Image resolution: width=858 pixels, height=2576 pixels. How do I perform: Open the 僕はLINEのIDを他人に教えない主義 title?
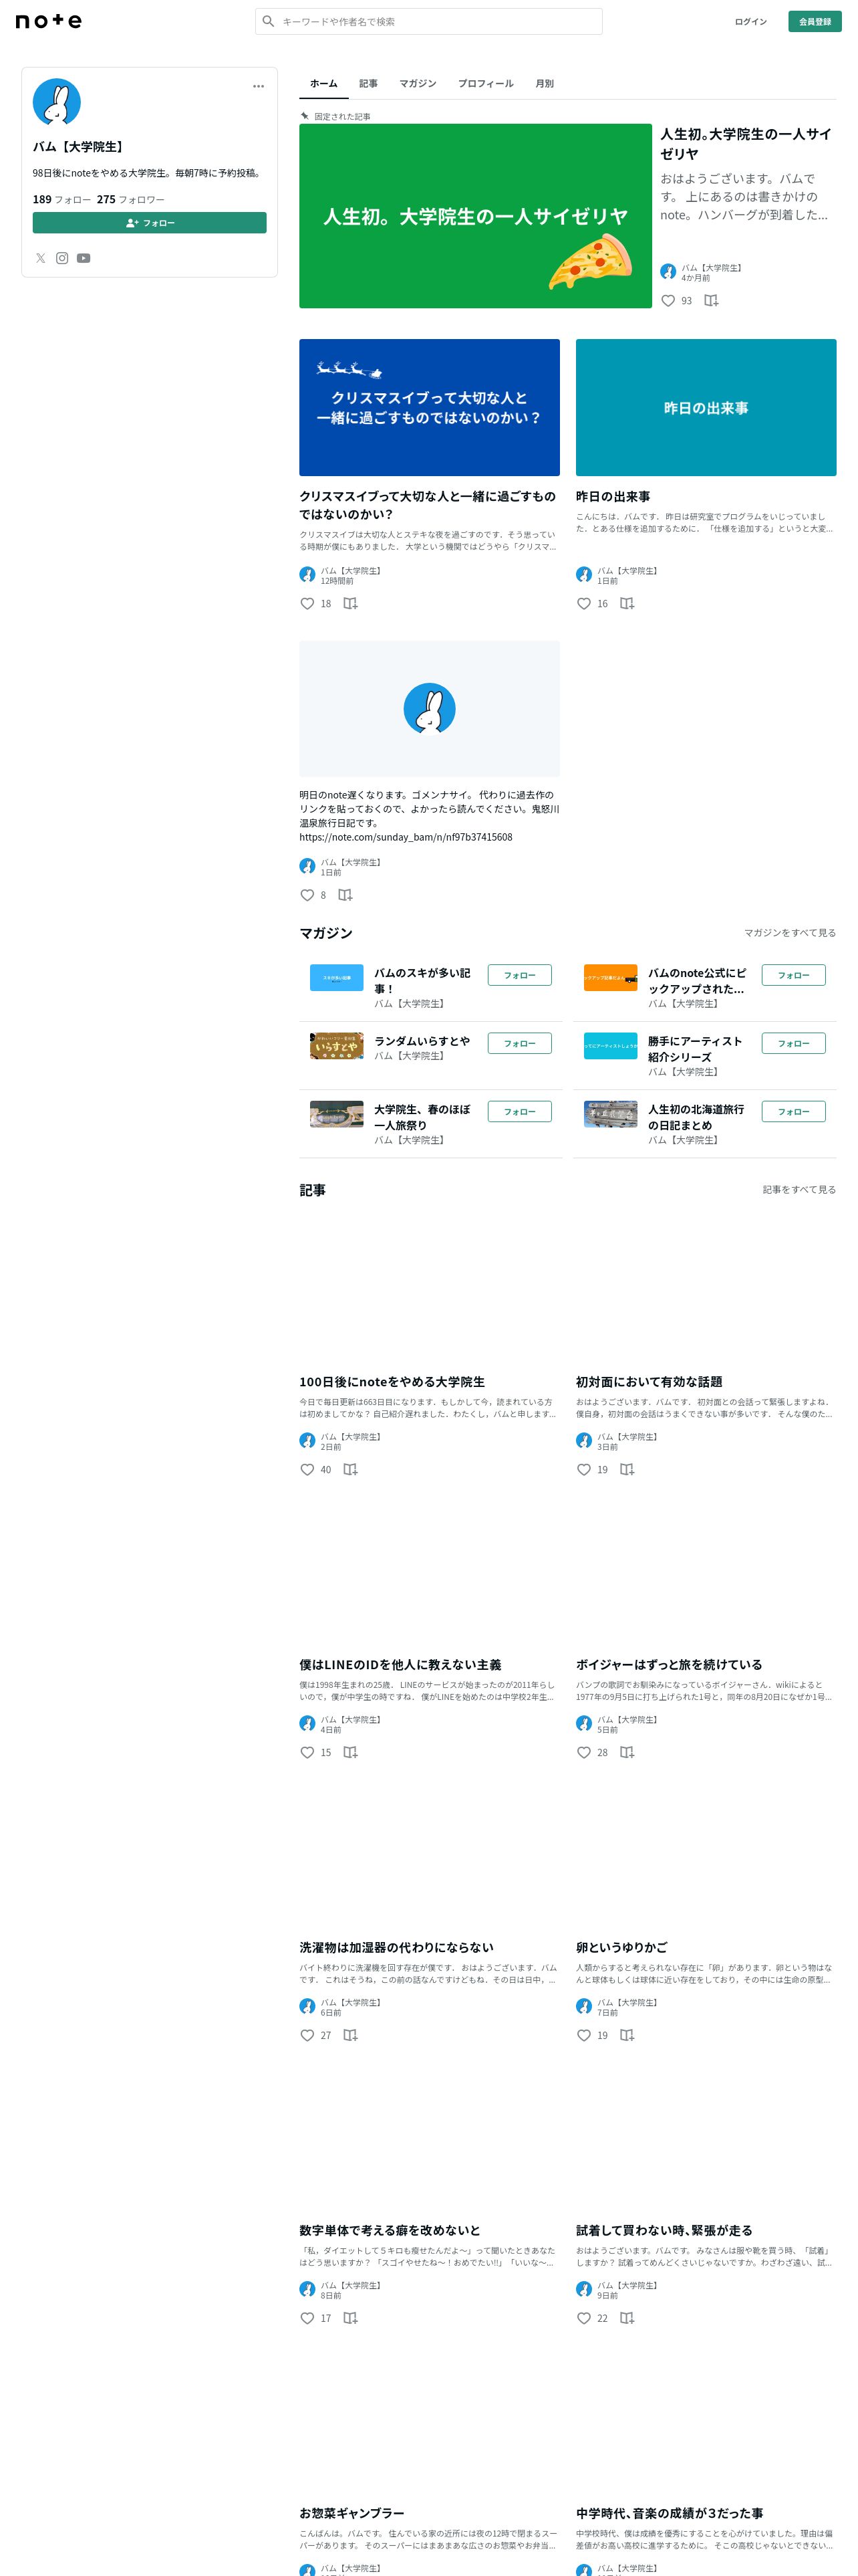(x=400, y=1664)
